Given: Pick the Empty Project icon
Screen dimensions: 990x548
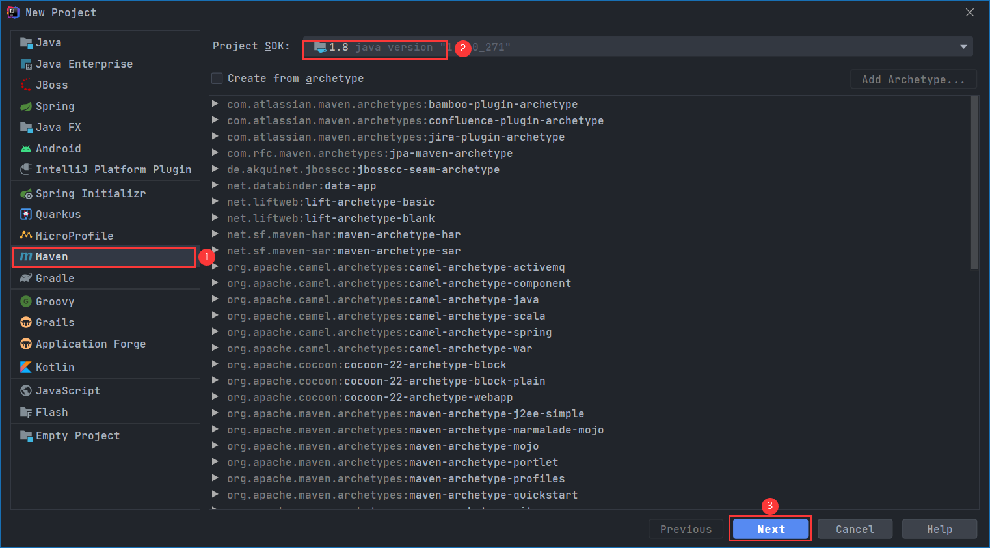Looking at the screenshot, I should pos(26,436).
